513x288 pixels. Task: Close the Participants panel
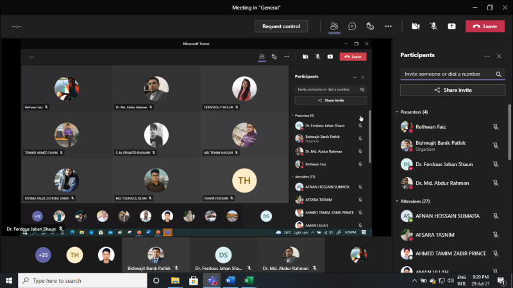pos(499,56)
